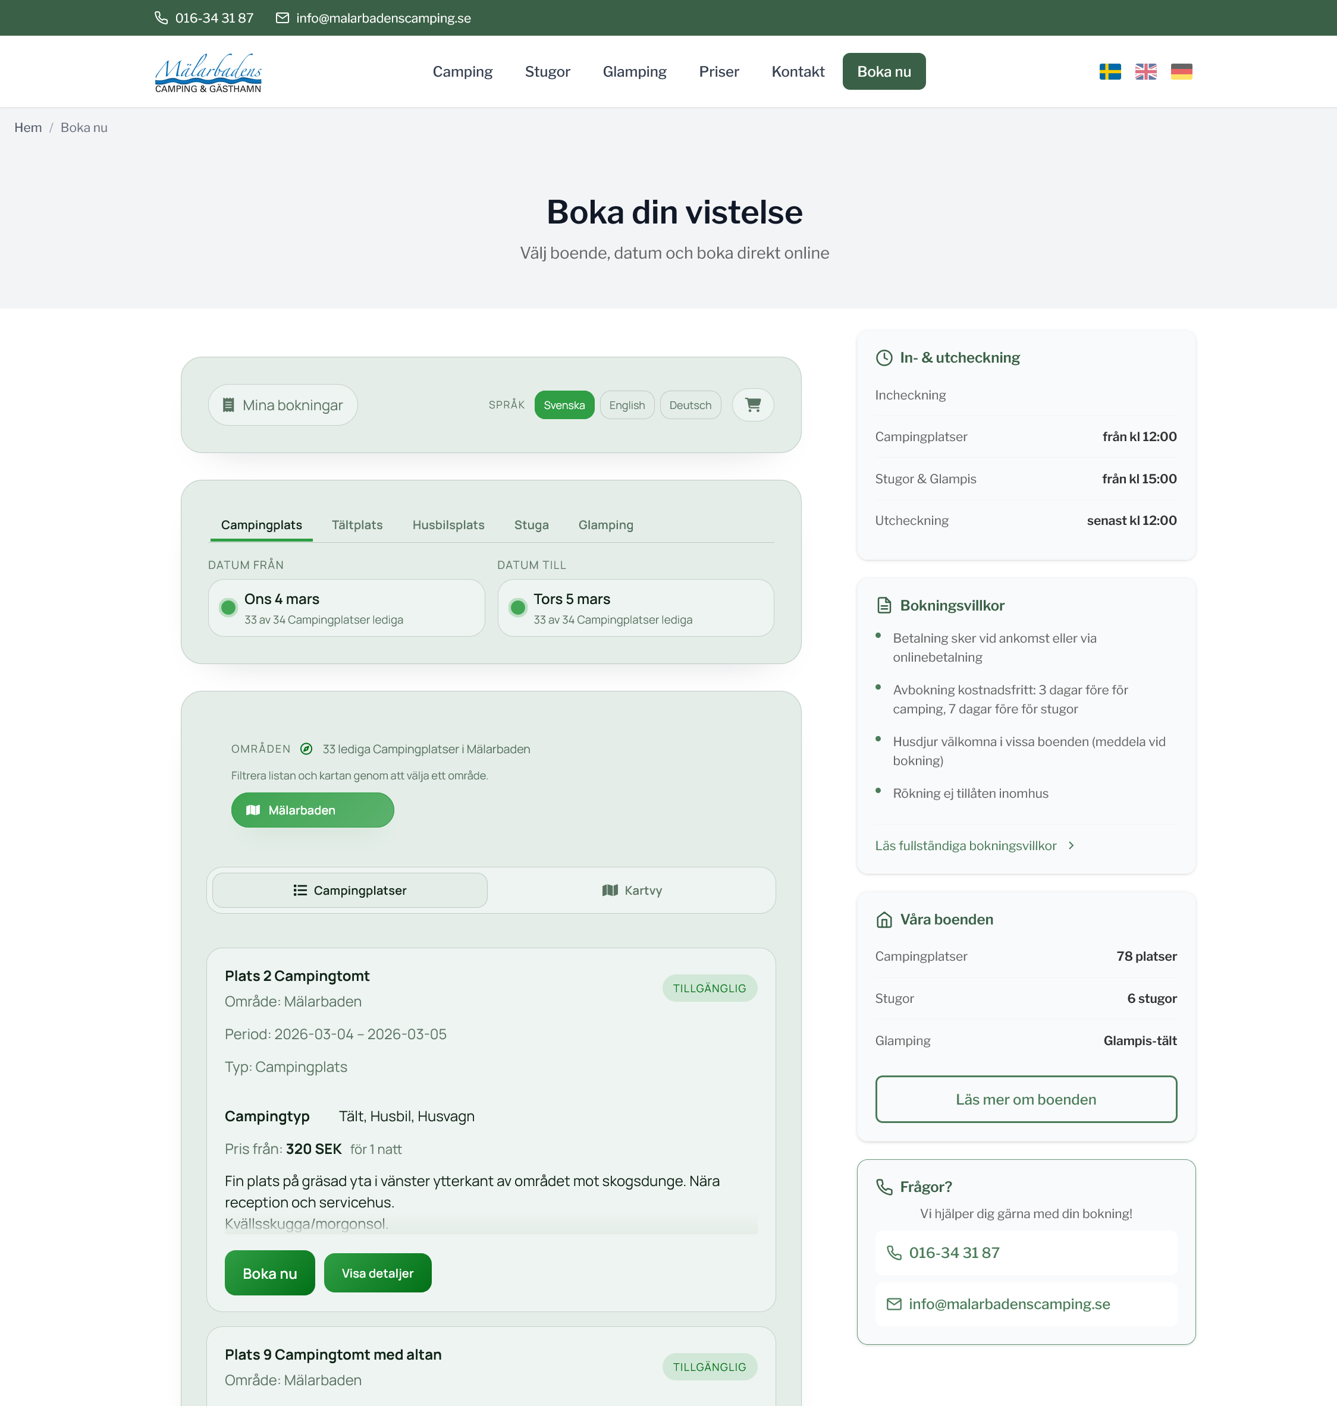The image size is (1337, 1406).
Task: Open Läs fullständiga bokningsvillkor link
Action: coord(966,845)
